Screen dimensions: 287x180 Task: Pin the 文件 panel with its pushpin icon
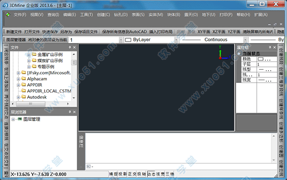click(x=70, y=47)
